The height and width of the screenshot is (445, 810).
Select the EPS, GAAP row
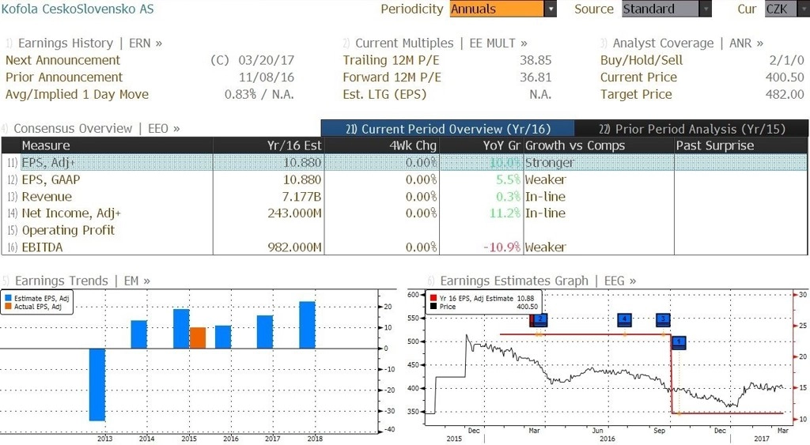[x=404, y=179]
